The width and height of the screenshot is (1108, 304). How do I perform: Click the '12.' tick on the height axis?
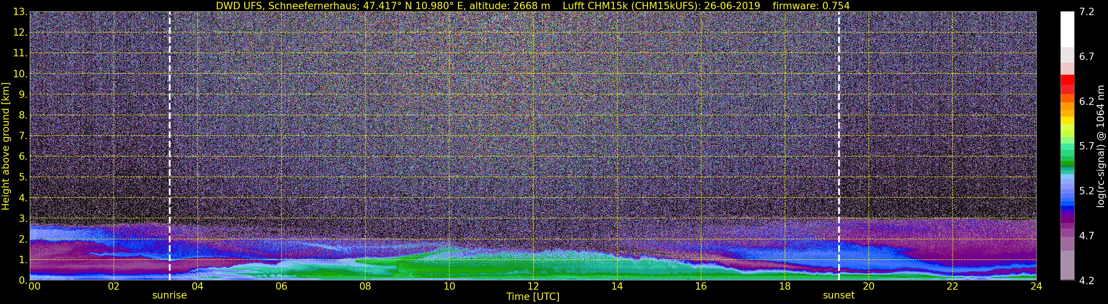[20, 32]
